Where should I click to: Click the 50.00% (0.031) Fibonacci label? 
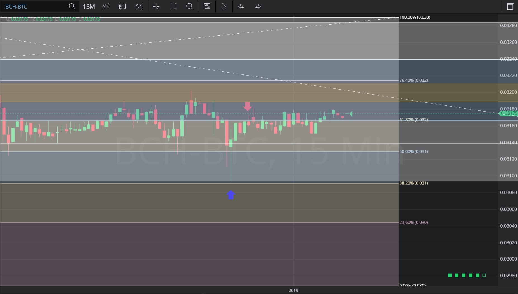click(414, 151)
